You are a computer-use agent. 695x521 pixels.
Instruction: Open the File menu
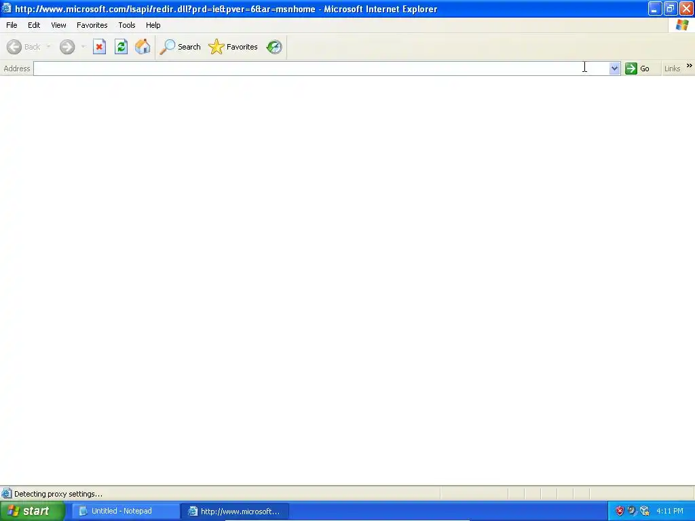pos(12,25)
